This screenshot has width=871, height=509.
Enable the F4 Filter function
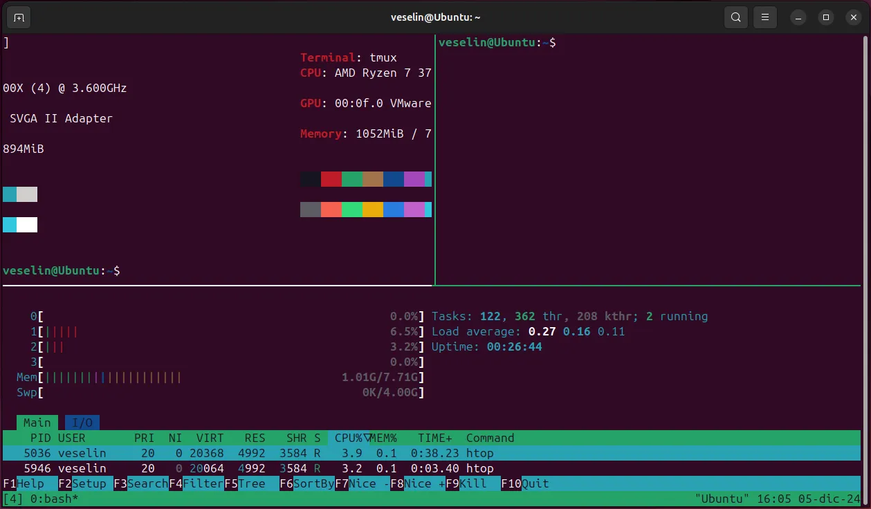coord(196,483)
